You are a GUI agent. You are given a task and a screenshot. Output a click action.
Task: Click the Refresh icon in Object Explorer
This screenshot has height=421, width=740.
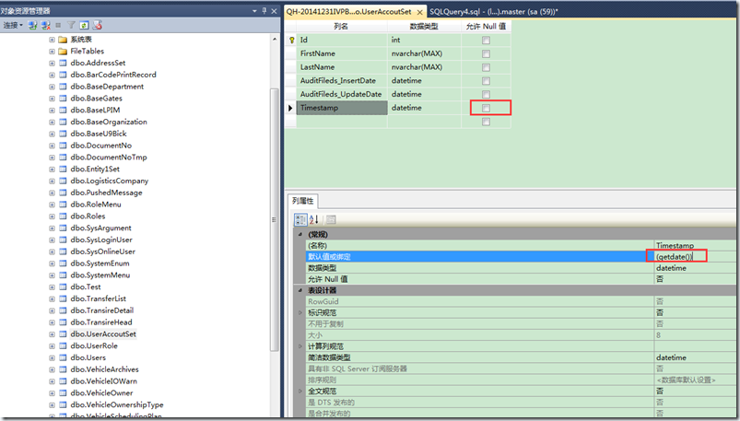(x=84, y=25)
